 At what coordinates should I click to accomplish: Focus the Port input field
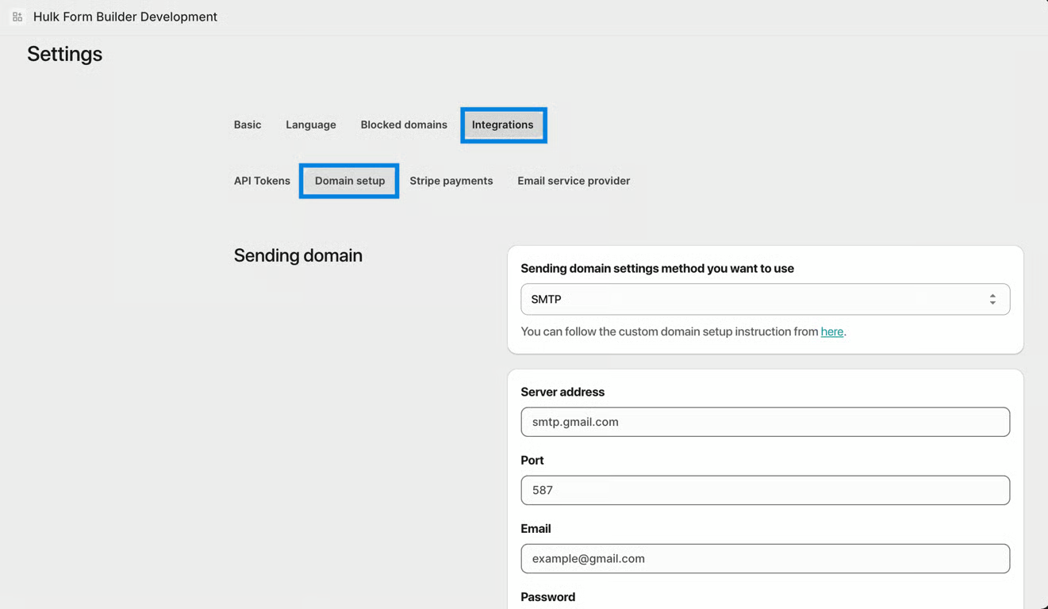(765, 490)
